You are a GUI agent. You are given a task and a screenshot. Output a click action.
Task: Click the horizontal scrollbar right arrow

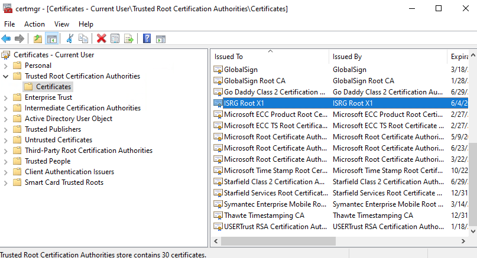point(463,241)
